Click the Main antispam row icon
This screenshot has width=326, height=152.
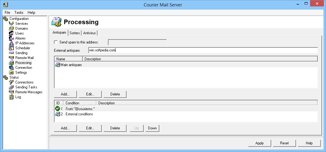[57, 65]
